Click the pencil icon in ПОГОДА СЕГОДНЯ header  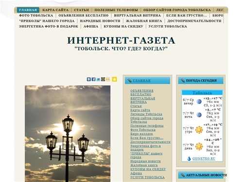(x=183, y=81)
